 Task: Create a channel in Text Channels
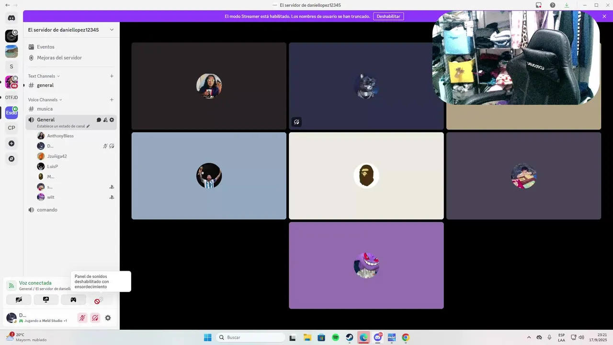click(x=112, y=76)
